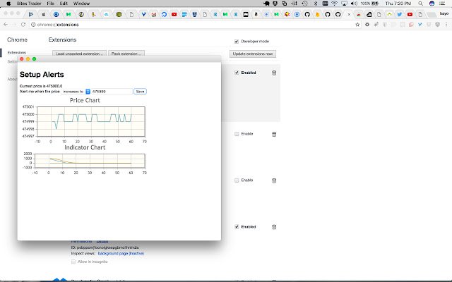Open the Edit menu

click(x=64, y=4)
